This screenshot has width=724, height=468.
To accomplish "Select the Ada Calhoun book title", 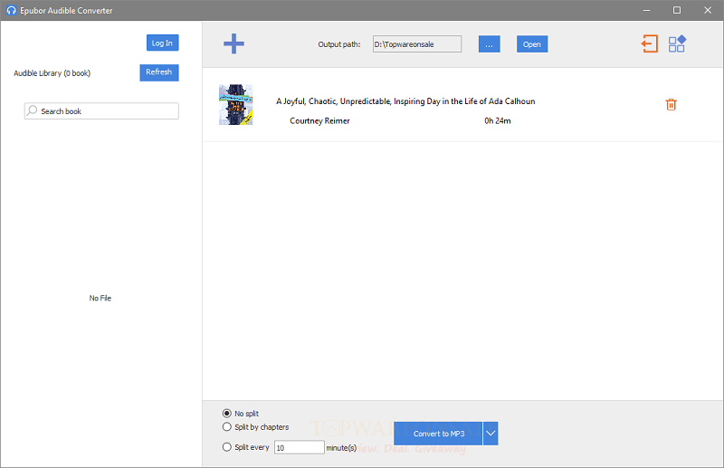I will [405, 101].
